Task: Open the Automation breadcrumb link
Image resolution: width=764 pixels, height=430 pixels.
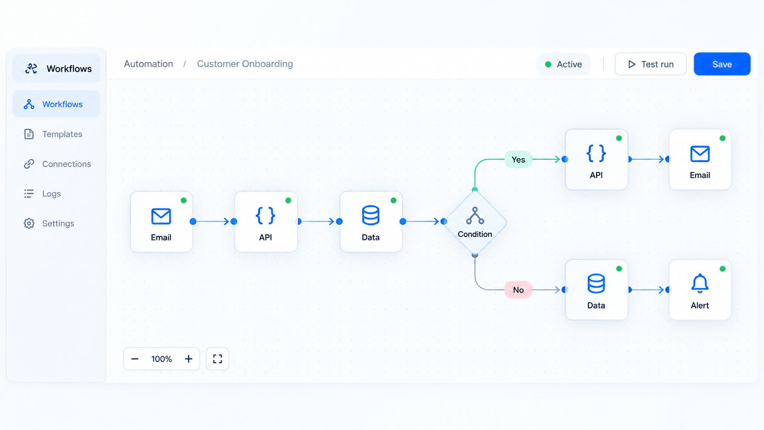Action: pos(149,64)
